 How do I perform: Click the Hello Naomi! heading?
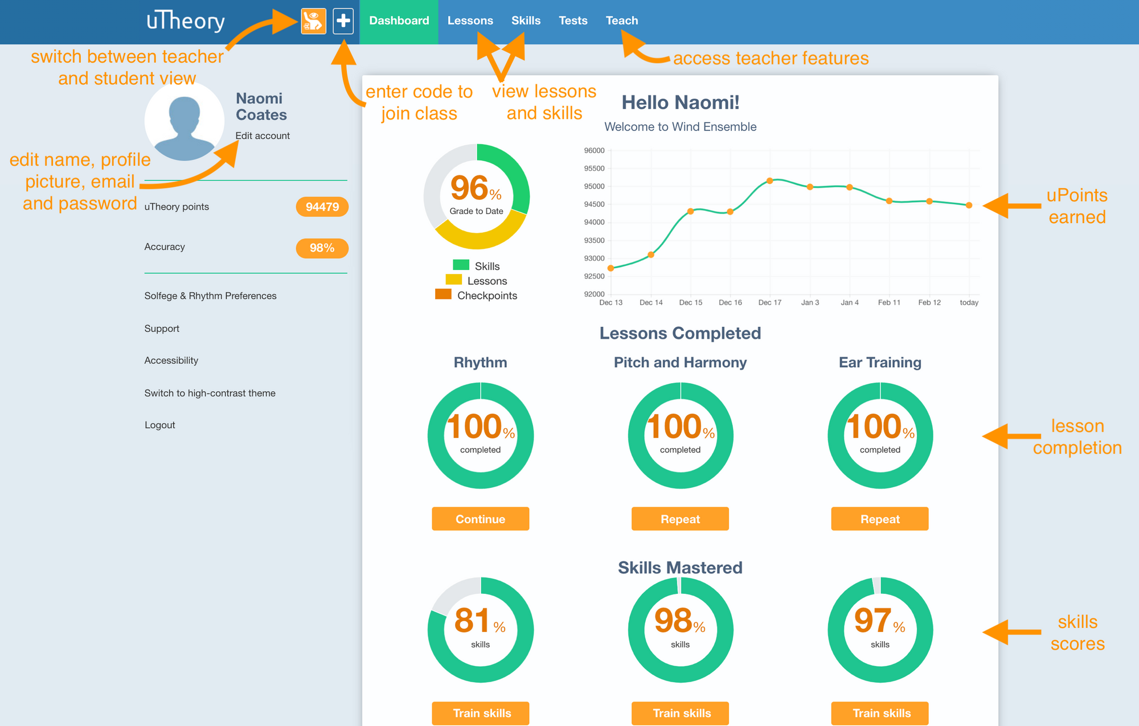[x=681, y=102]
